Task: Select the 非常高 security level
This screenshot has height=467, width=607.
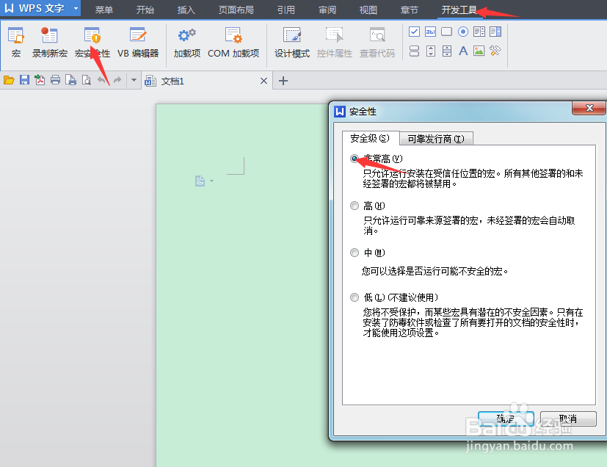Action: coord(355,157)
